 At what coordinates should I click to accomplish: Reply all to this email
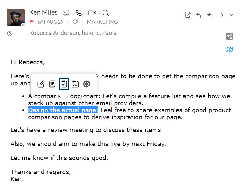pyautogui.click(x=210, y=15)
